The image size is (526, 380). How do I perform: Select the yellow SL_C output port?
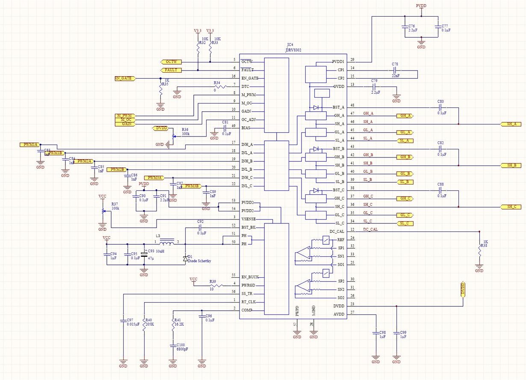(405, 223)
